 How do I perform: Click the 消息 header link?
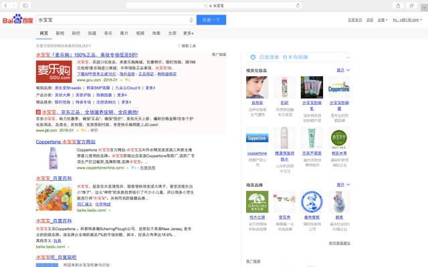pyautogui.click(x=370, y=20)
